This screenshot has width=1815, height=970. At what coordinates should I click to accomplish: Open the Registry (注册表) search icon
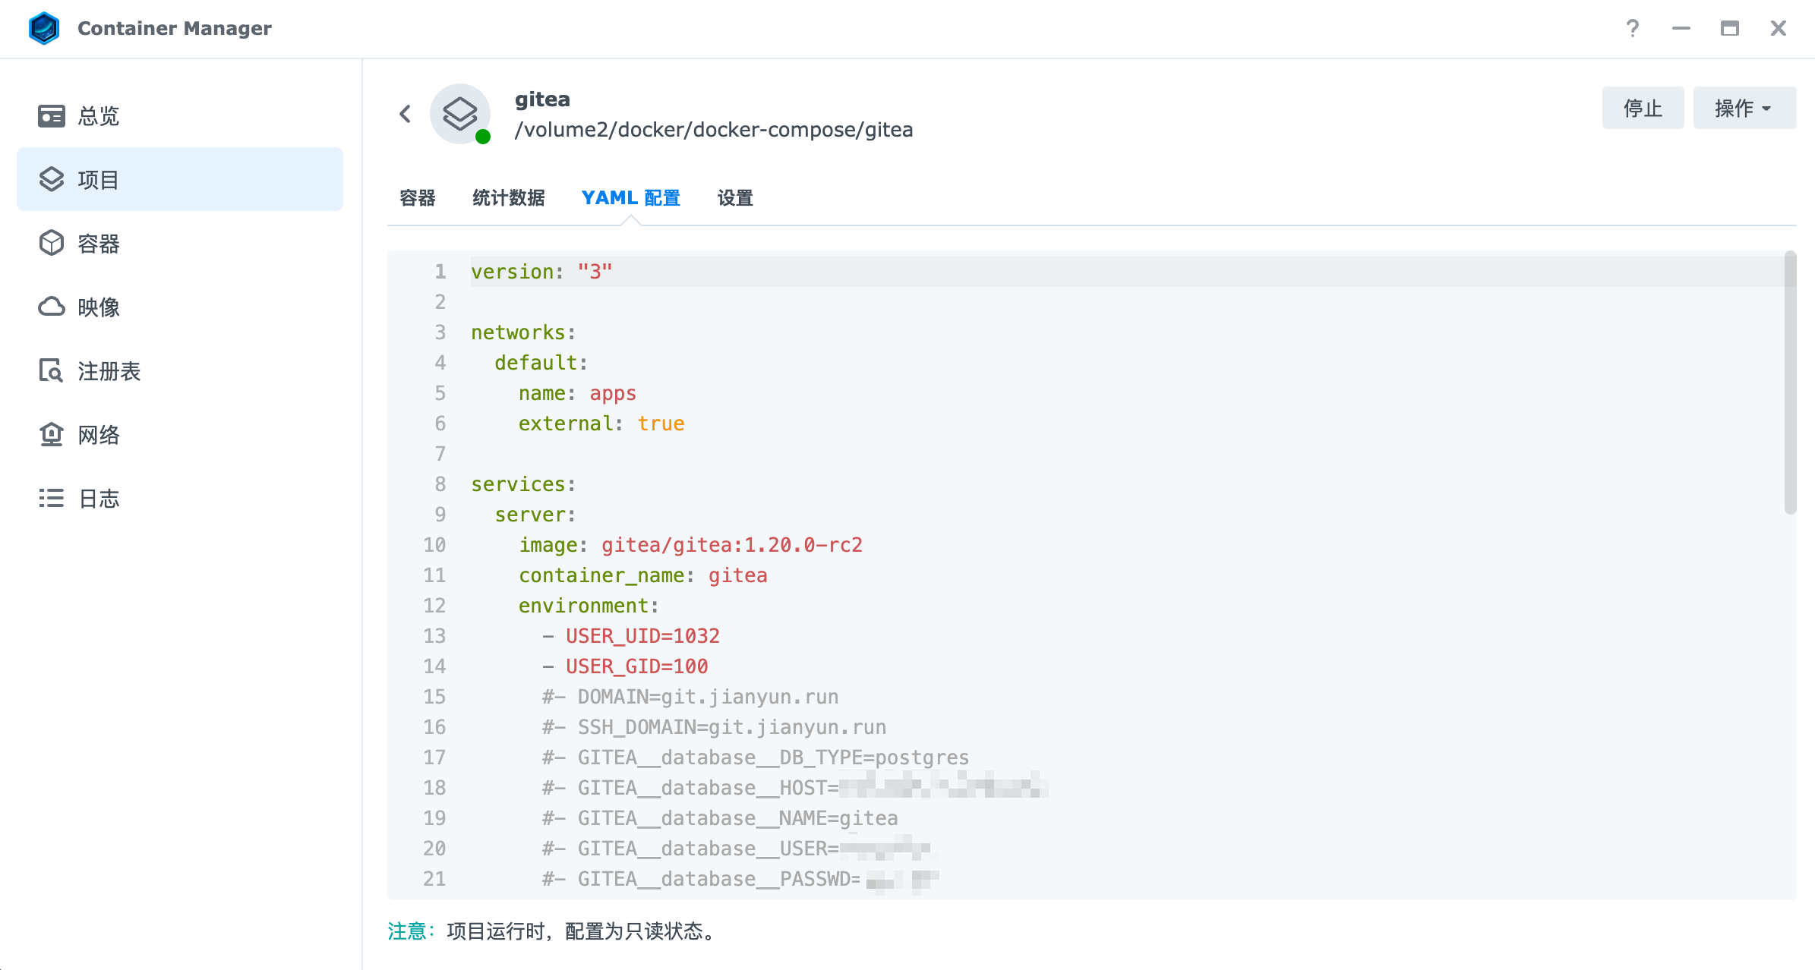click(x=52, y=370)
